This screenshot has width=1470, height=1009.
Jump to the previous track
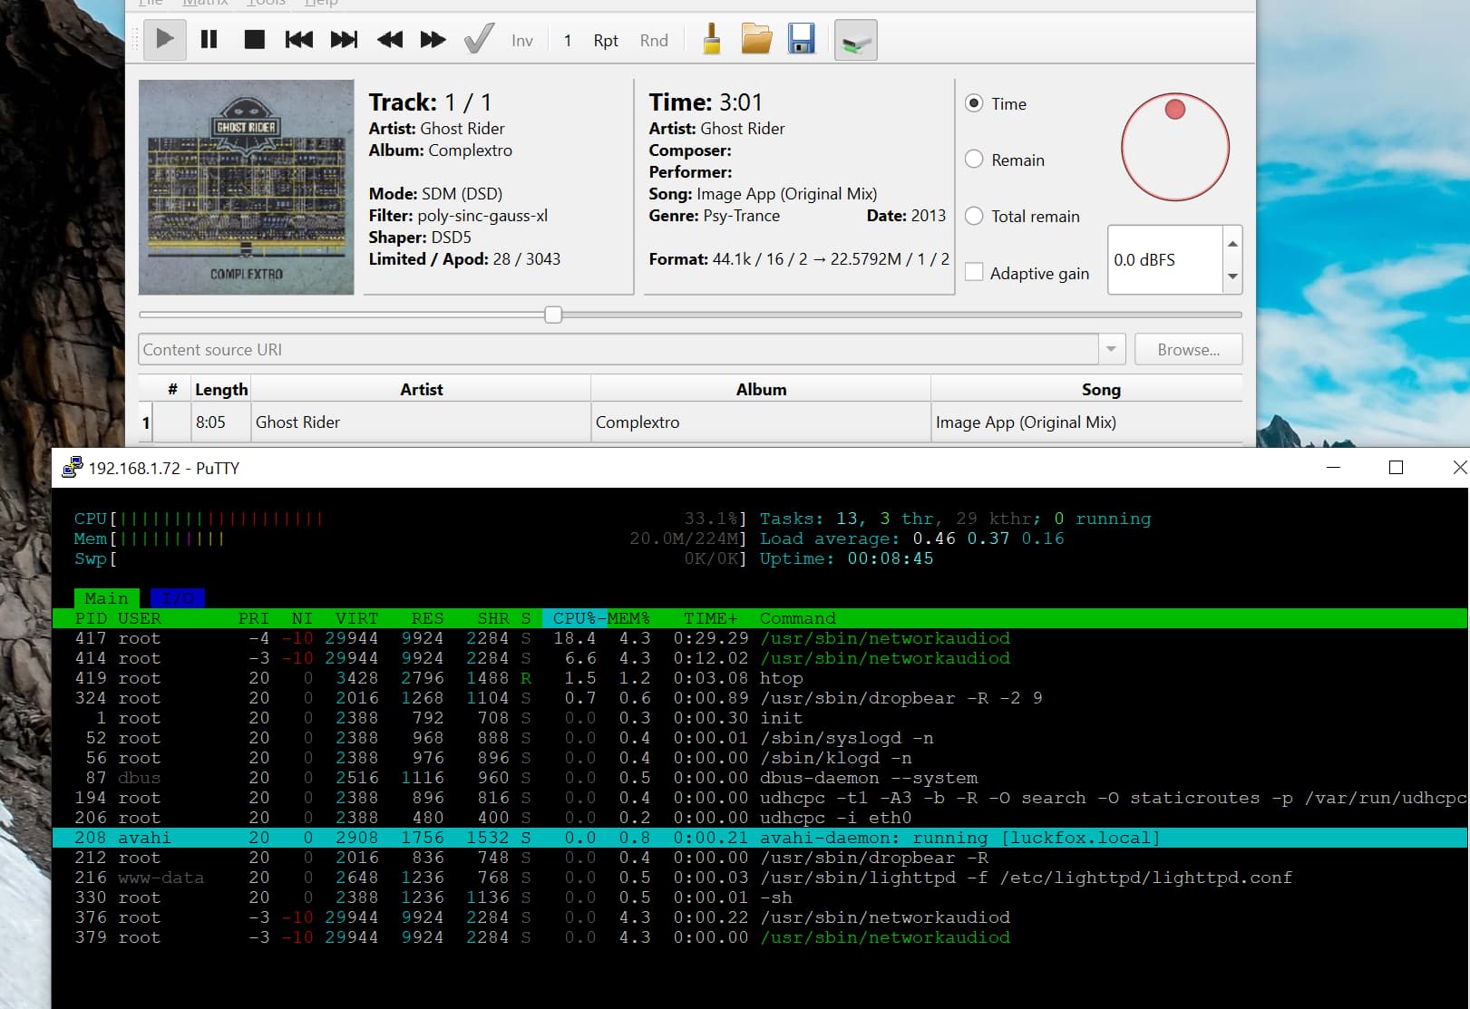pyautogui.click(x=298, y=40)
